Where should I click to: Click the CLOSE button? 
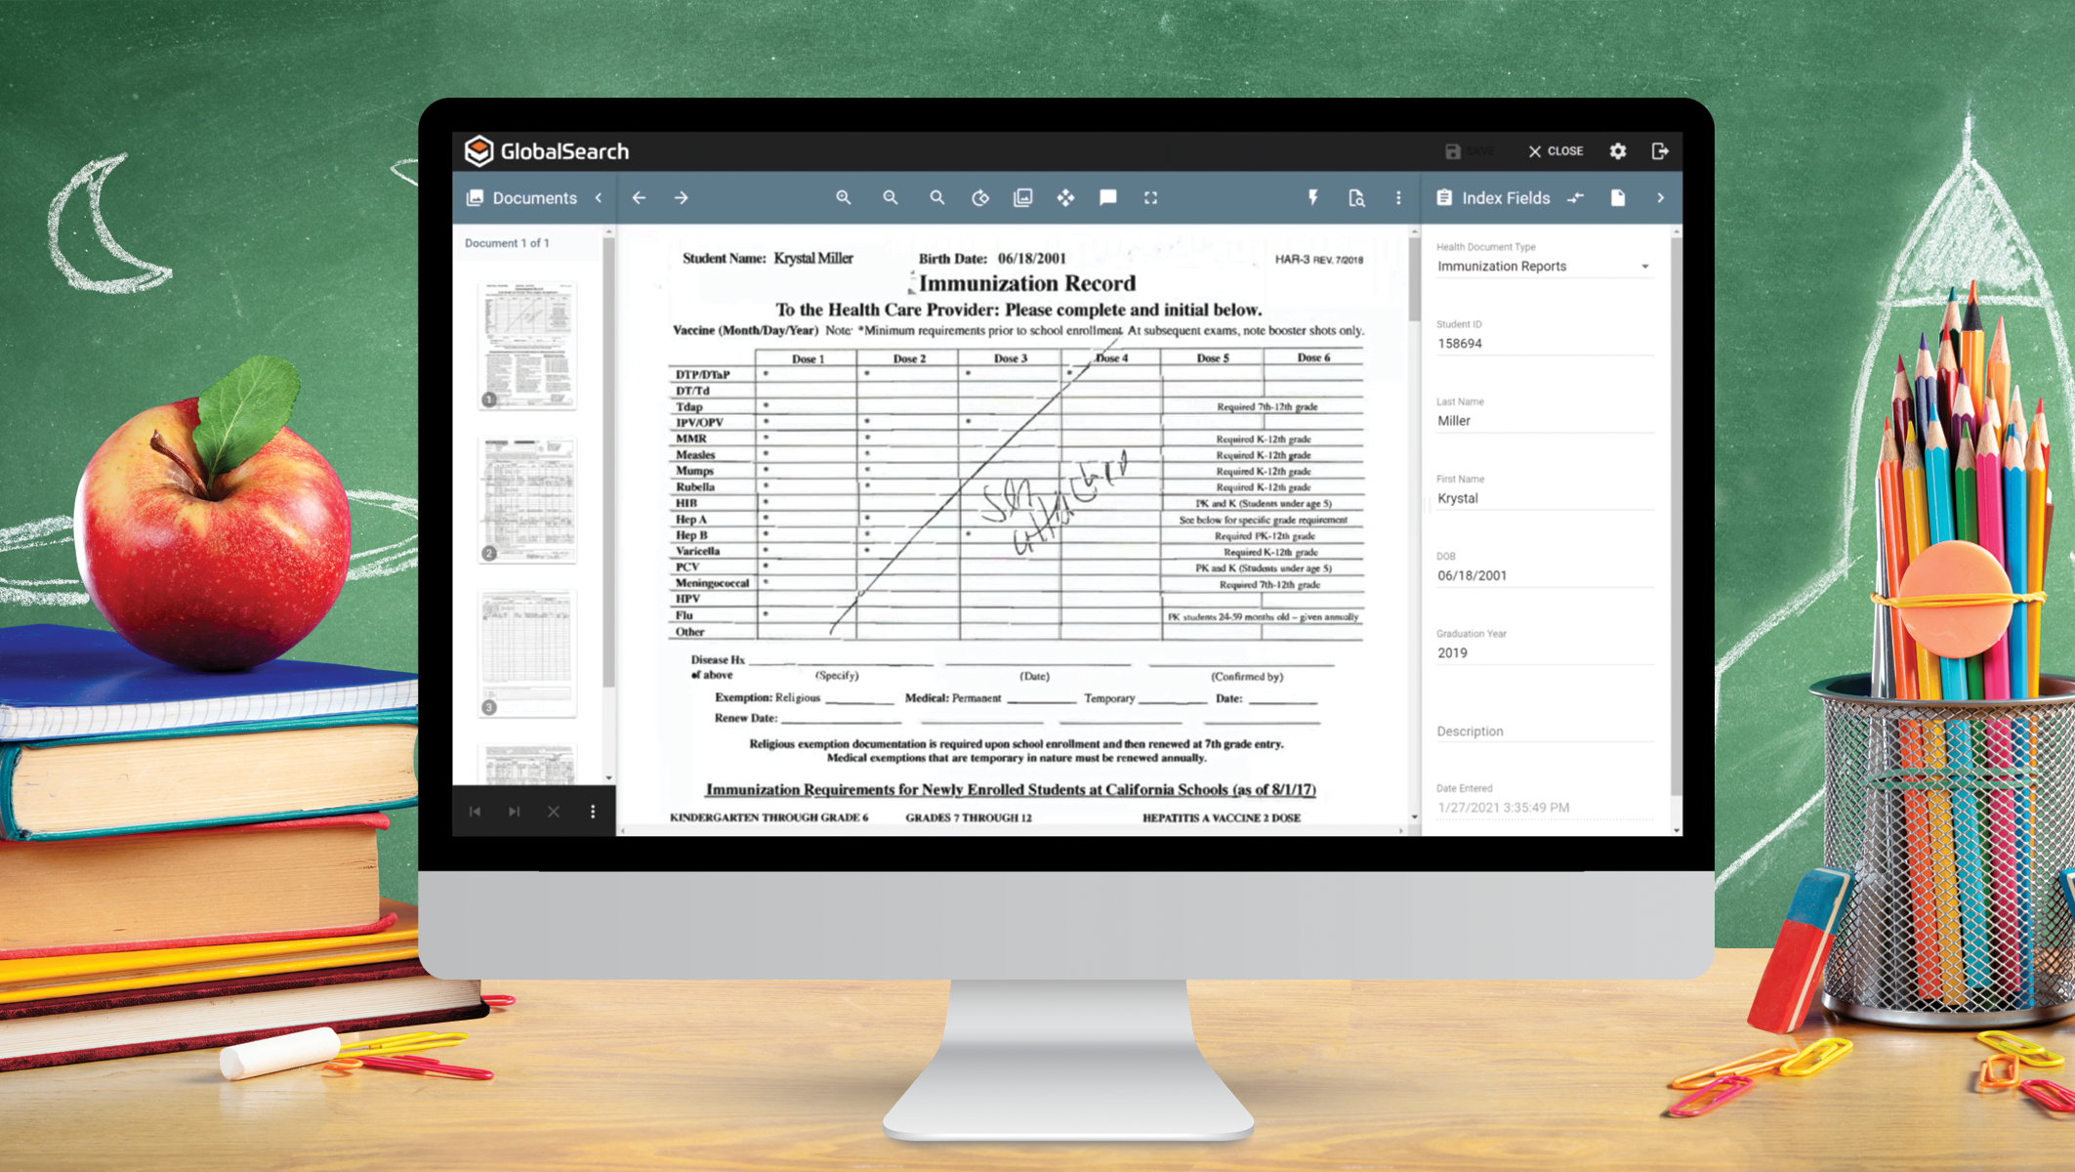pyautogui.click(x=1556, y=151)
